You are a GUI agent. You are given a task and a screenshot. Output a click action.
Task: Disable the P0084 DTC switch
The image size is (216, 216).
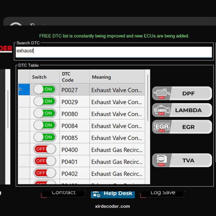point(45,125)
